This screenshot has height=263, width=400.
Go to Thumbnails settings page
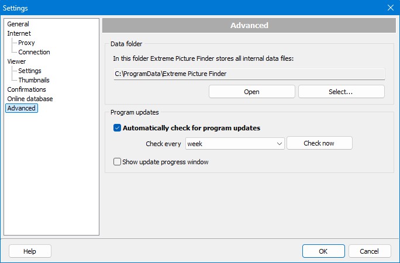(x=34, y=80)
